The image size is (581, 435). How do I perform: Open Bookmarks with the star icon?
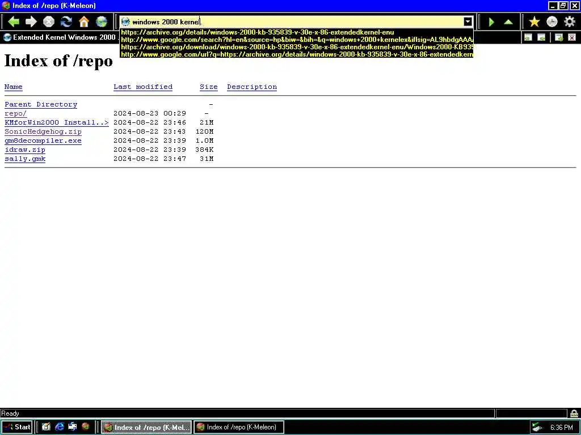534,22
